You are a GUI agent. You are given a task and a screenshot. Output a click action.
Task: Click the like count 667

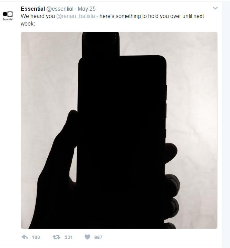point(98,237)
